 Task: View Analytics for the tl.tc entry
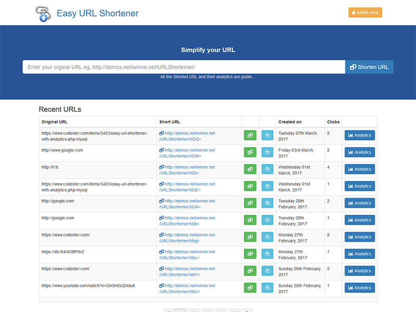tap(359, 169)
